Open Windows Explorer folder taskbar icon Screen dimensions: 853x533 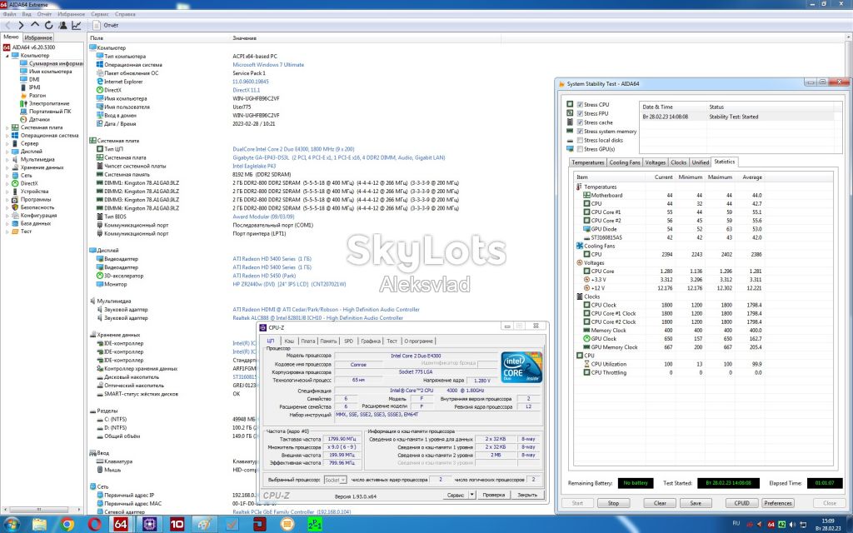click(39, 525)
